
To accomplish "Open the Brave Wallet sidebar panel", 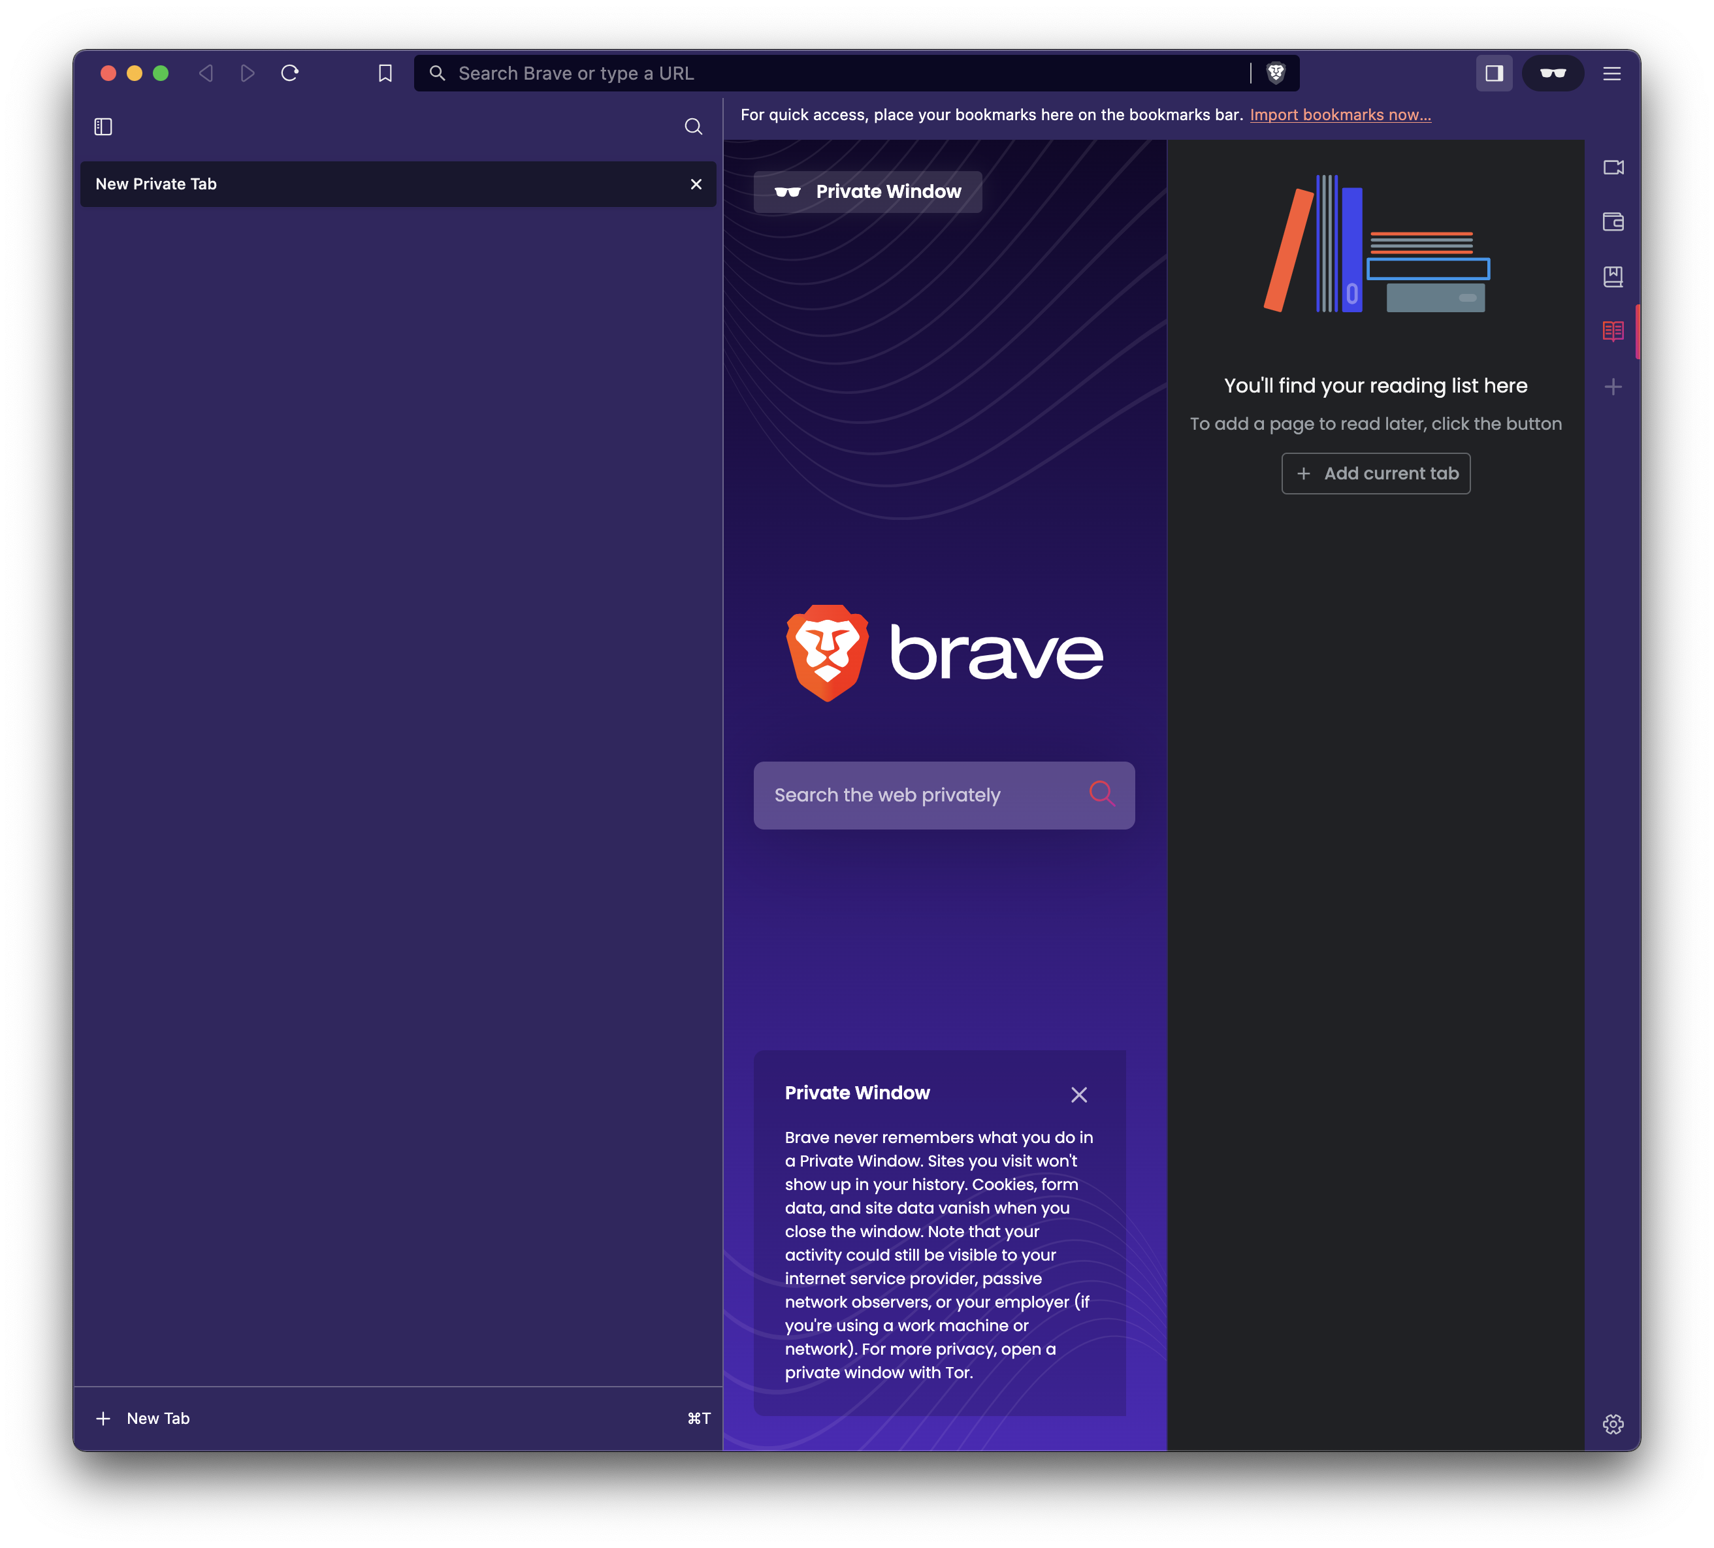I will point(1613,222).
